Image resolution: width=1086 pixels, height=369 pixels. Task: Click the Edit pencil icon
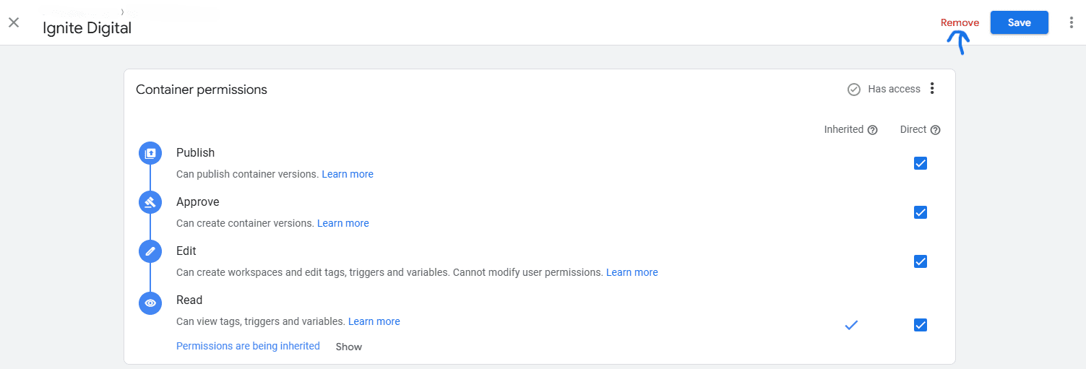coord(150,251)
